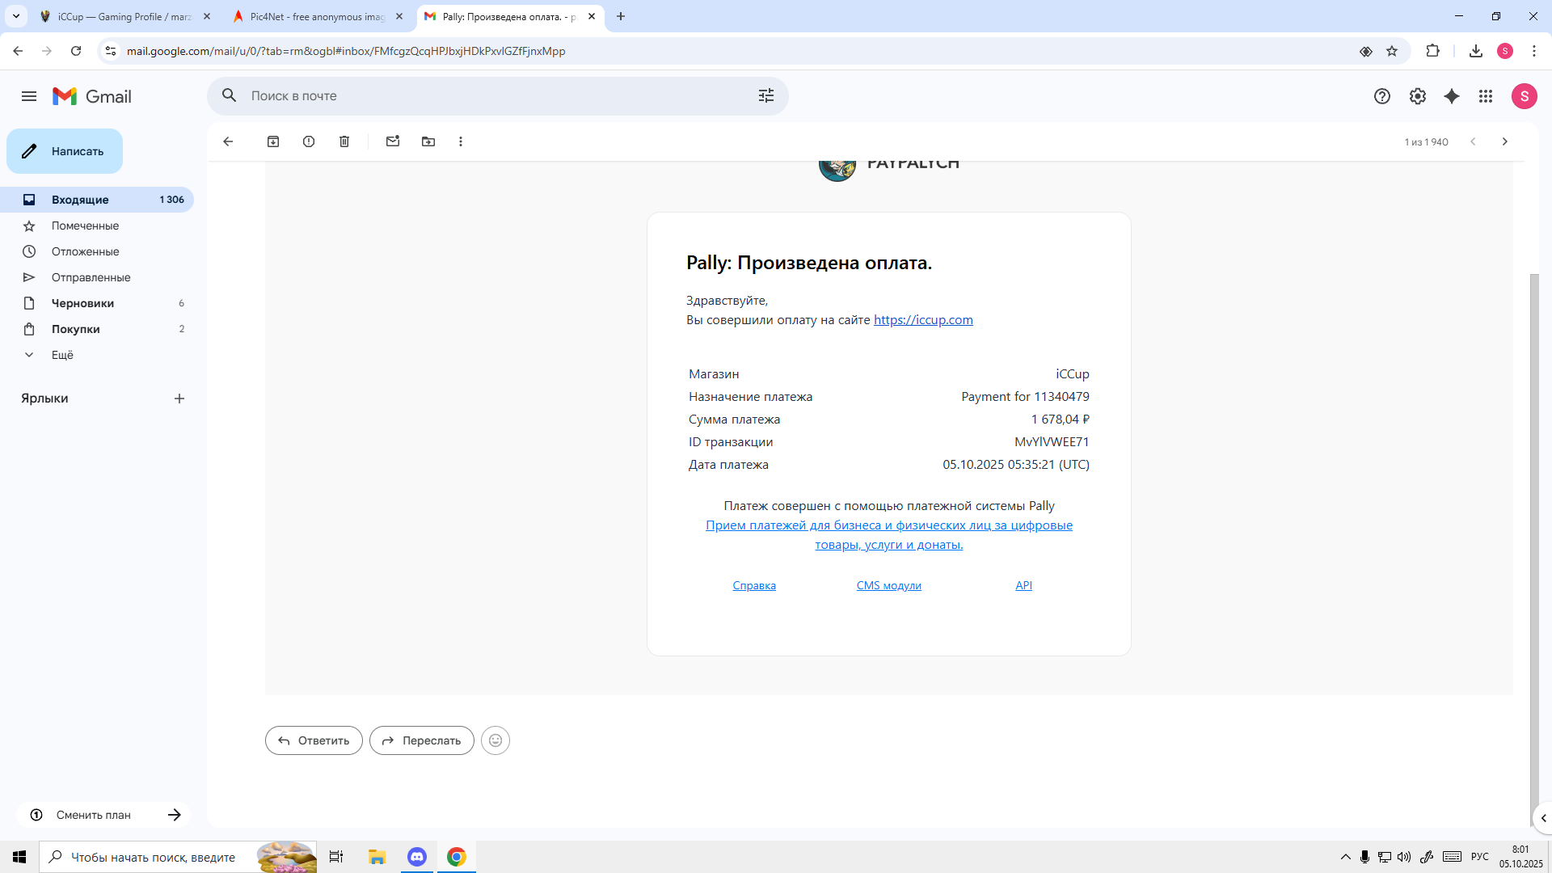
Task: Report this email as spam
Action: click(x=309, y=141)
